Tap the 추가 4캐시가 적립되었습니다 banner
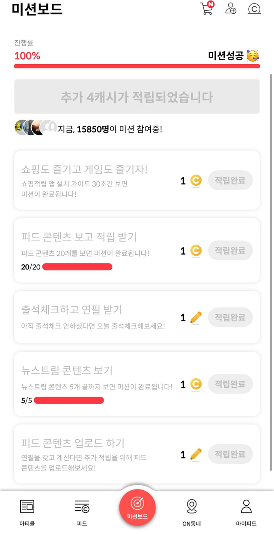The width and height of the screenshot is (274, 534). click(137, 97)
